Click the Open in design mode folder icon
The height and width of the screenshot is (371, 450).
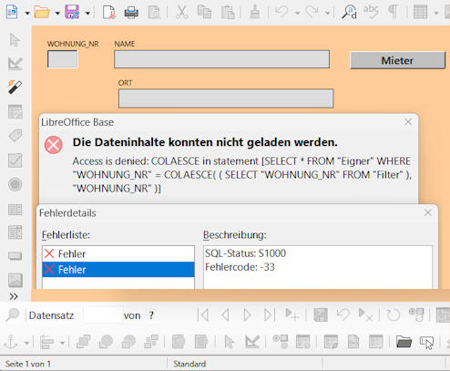[x=404, y=342]
